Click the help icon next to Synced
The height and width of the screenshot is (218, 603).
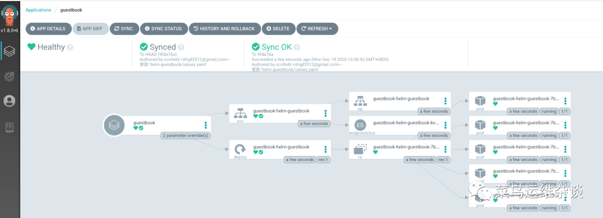181,47
